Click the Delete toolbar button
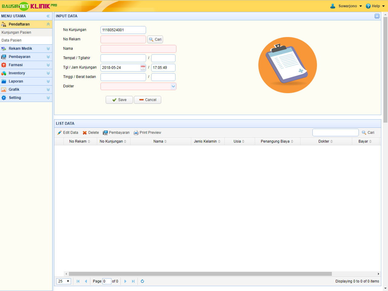 pyautogui.click(x=91, y=133)
